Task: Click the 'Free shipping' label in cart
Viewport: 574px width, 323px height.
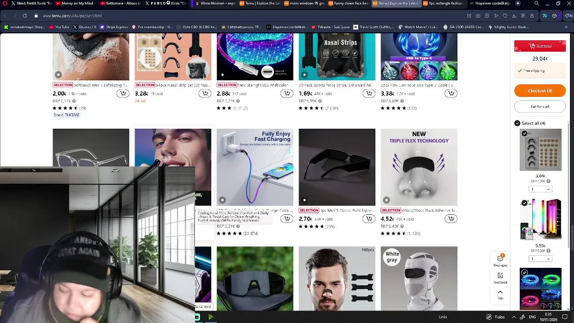Action: [x=534, y=70]
